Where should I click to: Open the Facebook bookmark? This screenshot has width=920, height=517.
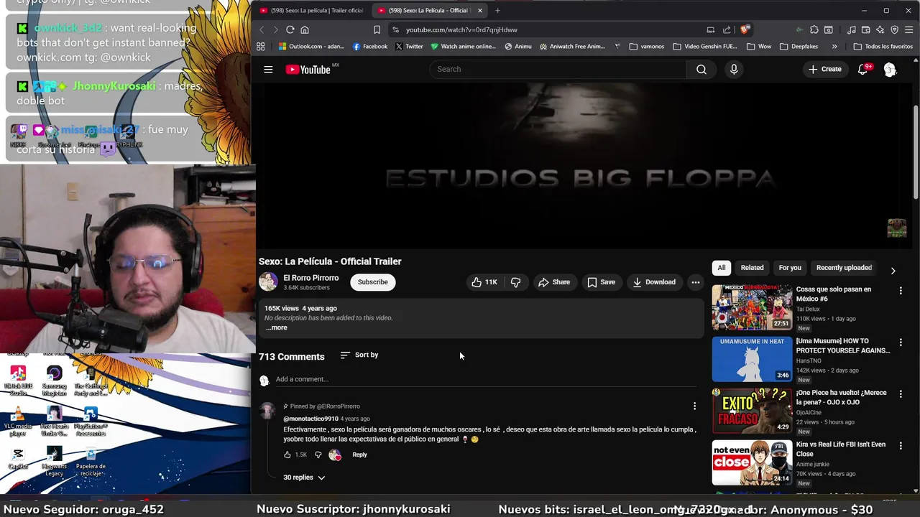pyautogui.click(x=370, y=46)
